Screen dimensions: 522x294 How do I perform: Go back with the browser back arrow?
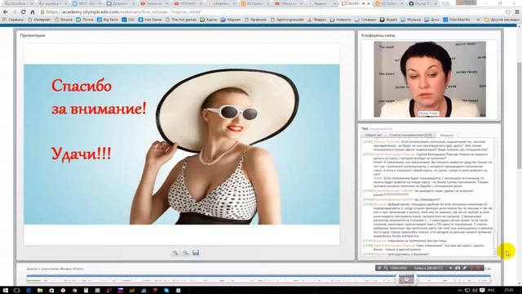[6, 12]
